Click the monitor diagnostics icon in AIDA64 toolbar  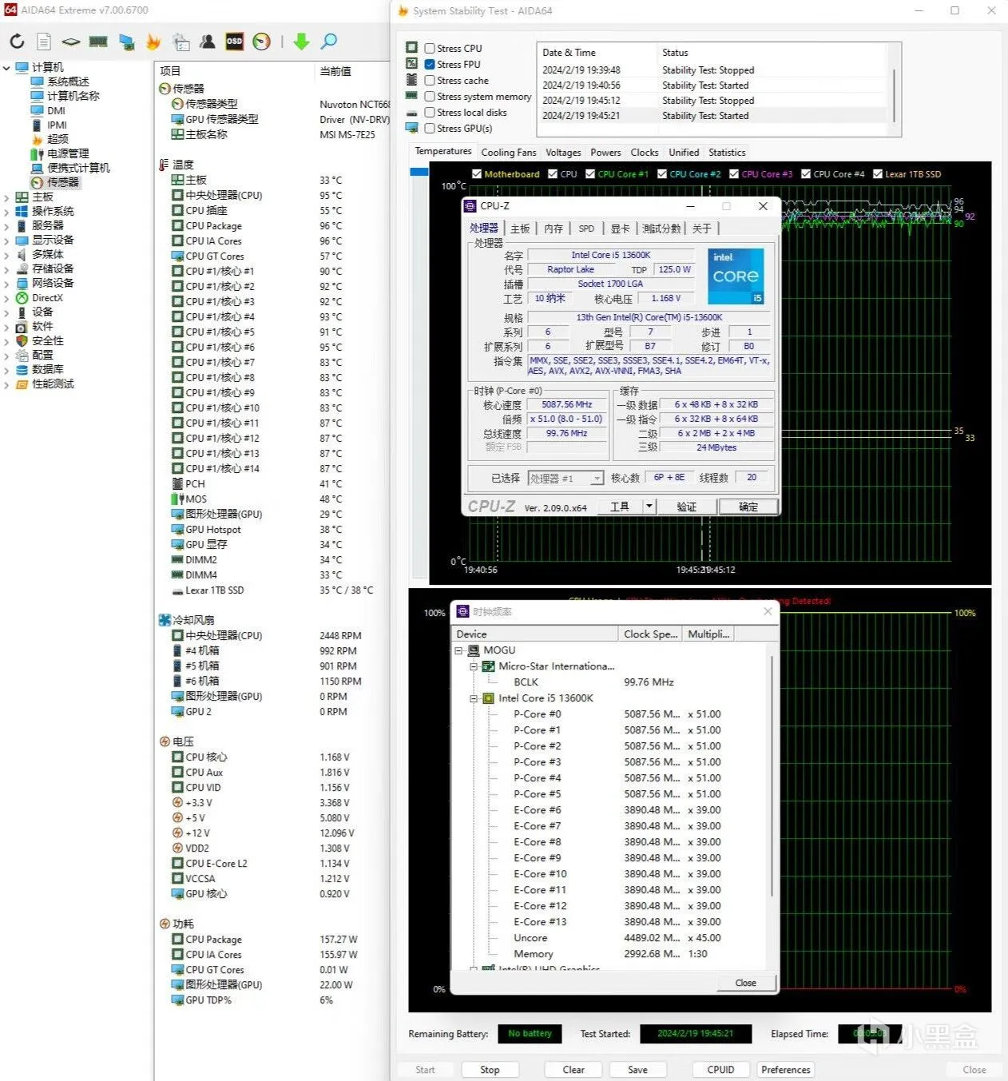click(126, 42)
